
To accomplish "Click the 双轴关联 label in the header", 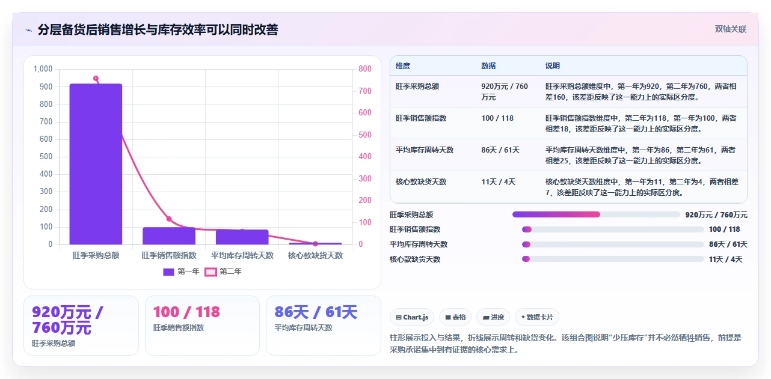I will click(731, 29).
